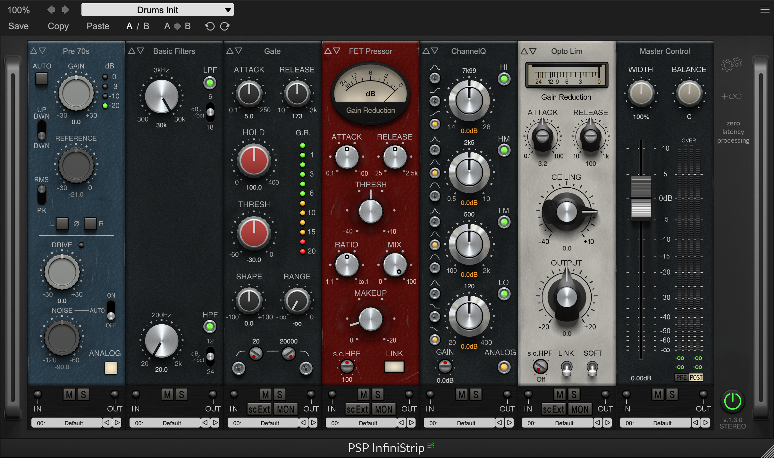Expand the ChannelQ module selector arrows
This screenshot has width=774, height=458.
click(x=430, y=51)
